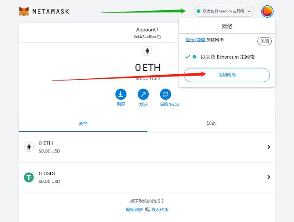Click the Swap (兑换) icon
This screenshot has width=294, height=222.
pyautogui.click(x=165, y=94)
